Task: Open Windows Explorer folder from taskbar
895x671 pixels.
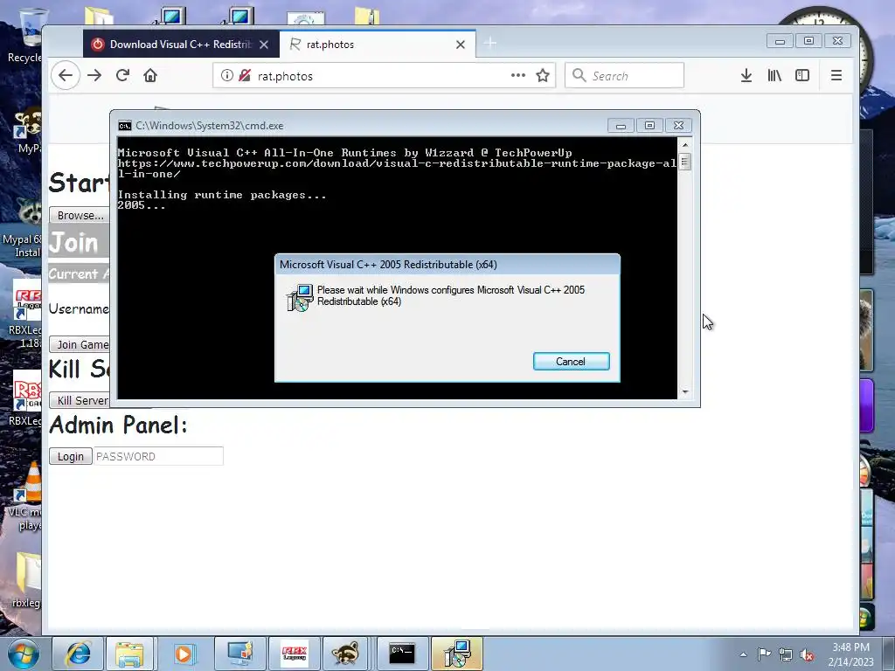Action: click(129, 654)
